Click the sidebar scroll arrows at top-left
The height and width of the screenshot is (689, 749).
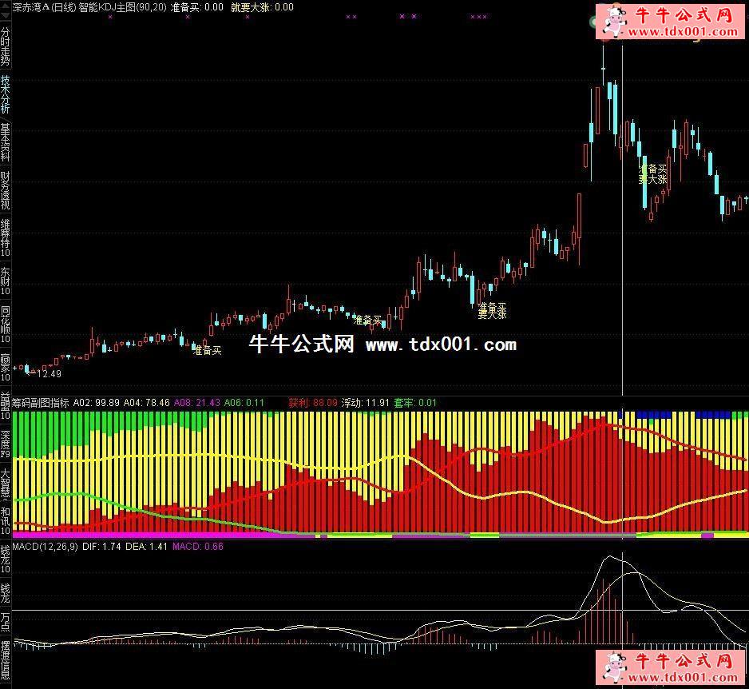pos(6,8)
